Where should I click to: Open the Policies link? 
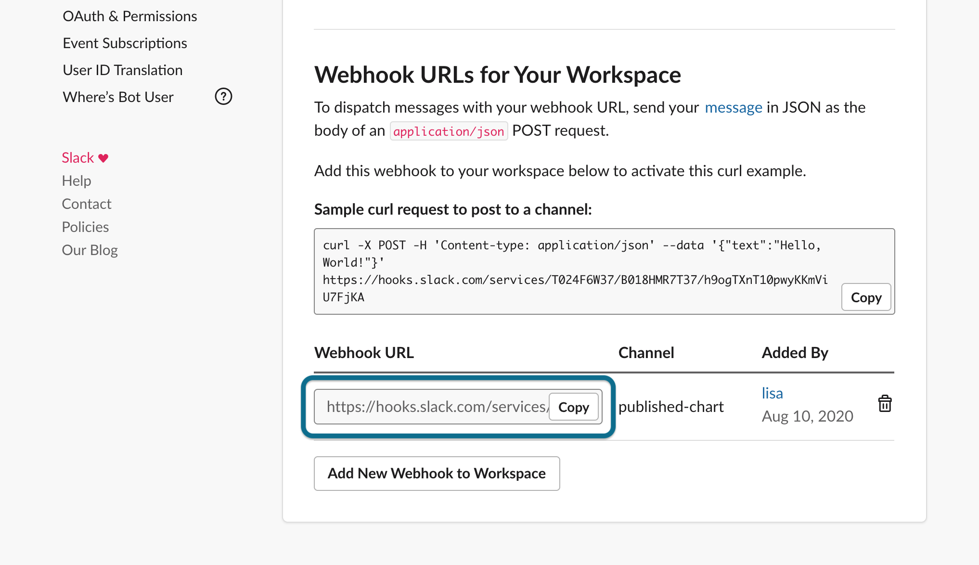(x=85, y=227)
